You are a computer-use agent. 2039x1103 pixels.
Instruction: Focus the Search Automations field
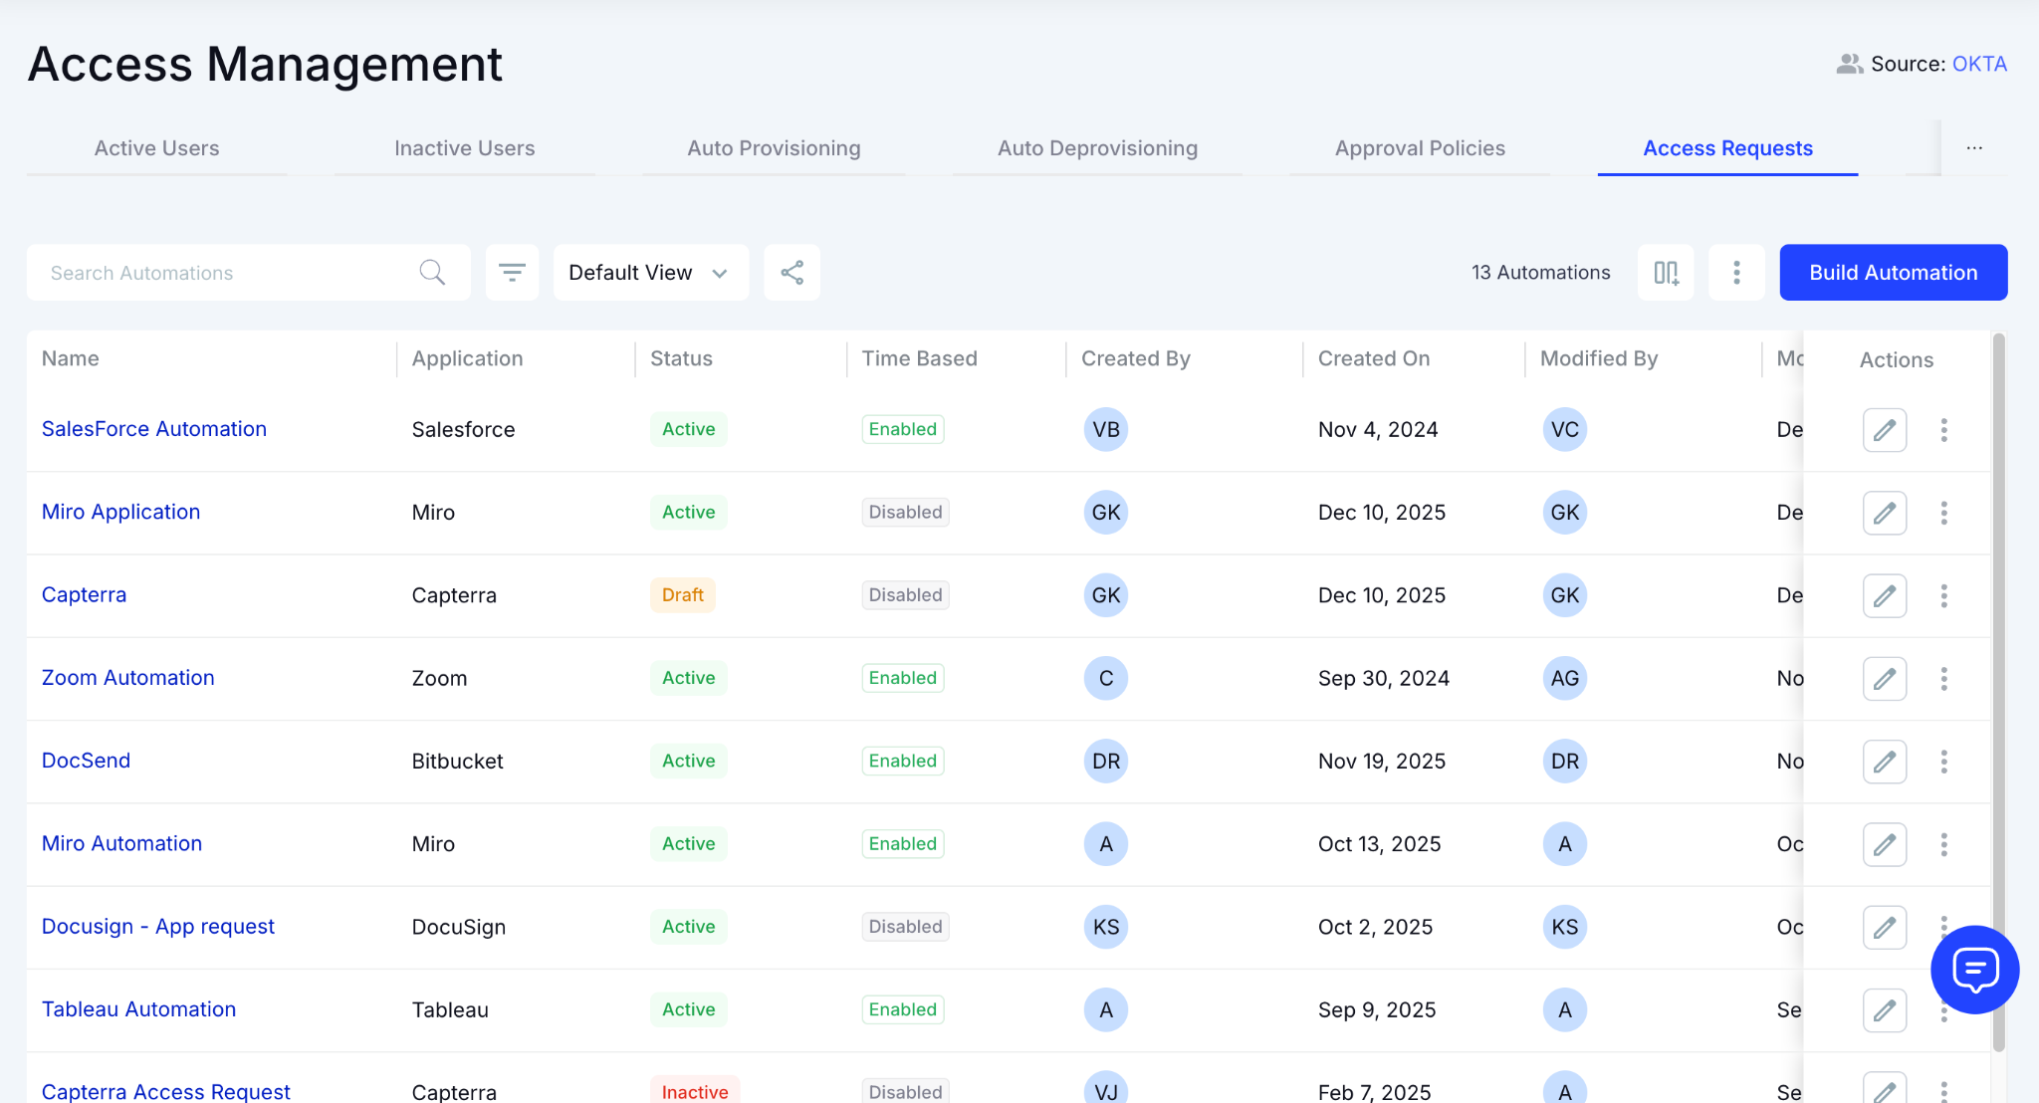(224, 273)
